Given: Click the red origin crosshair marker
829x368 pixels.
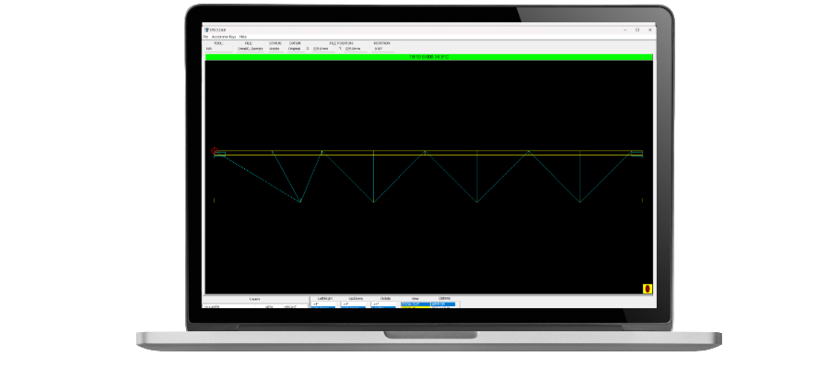Looking at the screenshot, I should point(214,151).
